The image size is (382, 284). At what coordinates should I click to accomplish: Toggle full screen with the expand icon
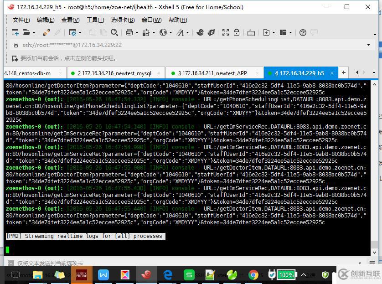pyautogui.click(x=226, y=32)
